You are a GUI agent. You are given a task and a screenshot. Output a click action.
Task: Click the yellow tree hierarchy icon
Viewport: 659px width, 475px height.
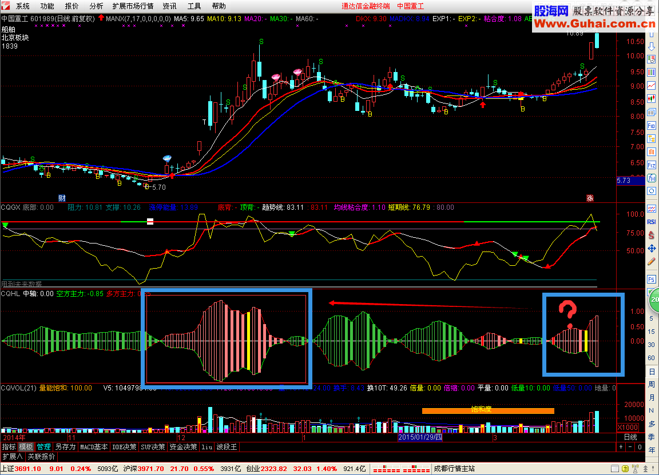[x=652, y=138]
